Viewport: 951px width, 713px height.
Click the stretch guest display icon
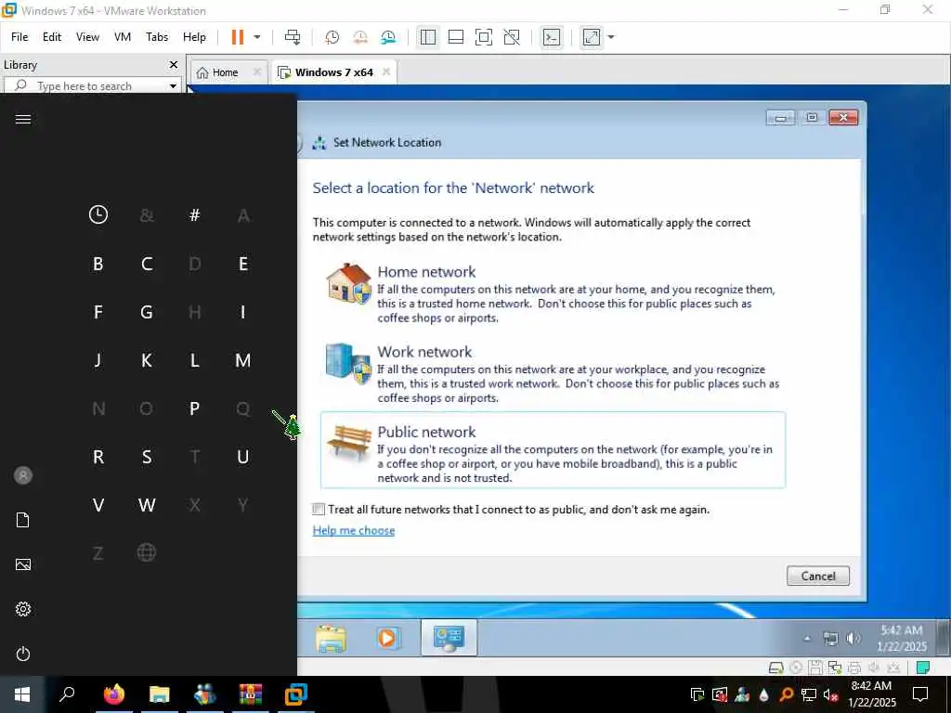point(591,37)
